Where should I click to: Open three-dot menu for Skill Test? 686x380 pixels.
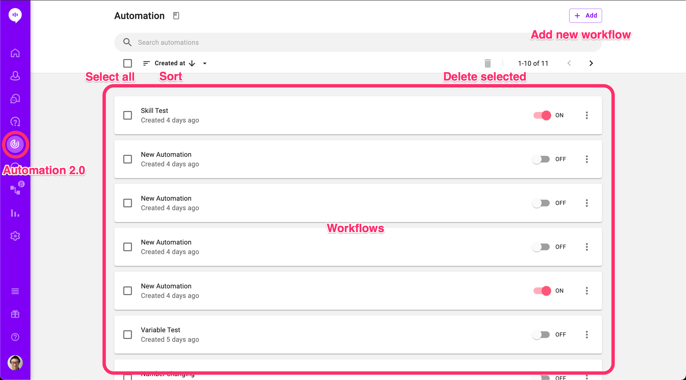587,115
